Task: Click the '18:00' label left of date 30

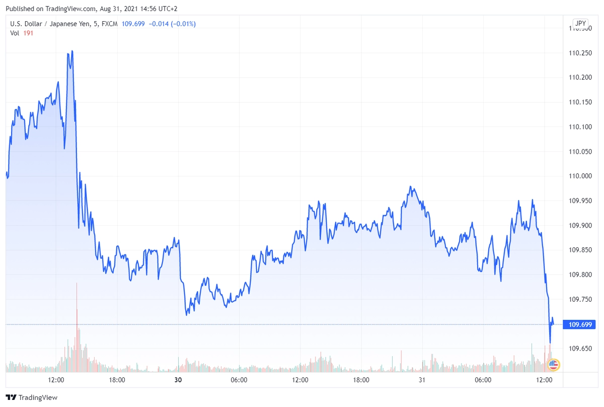Action: 117,380
